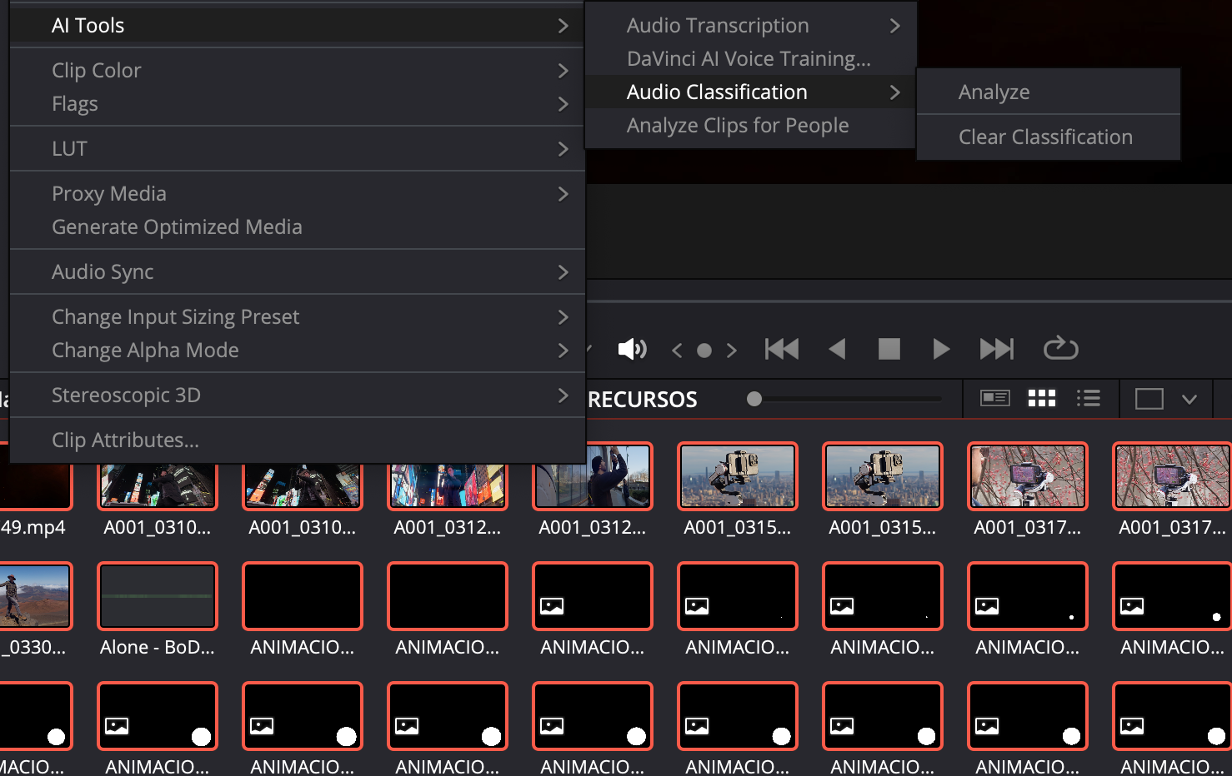The width and height of the screenshot is (1232, 776).
Task: Expand the Stereoscopic 3D submenu
Action: [x=298, y=395]
